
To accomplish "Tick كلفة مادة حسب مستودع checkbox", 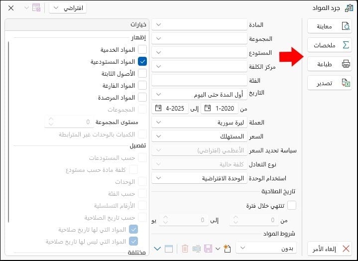I will point(133,170).
